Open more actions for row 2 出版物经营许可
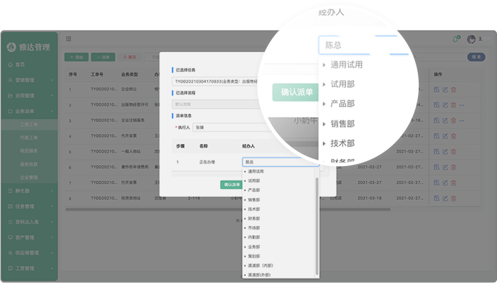This screenshot has height=283, width=497. tap(462, 105)
